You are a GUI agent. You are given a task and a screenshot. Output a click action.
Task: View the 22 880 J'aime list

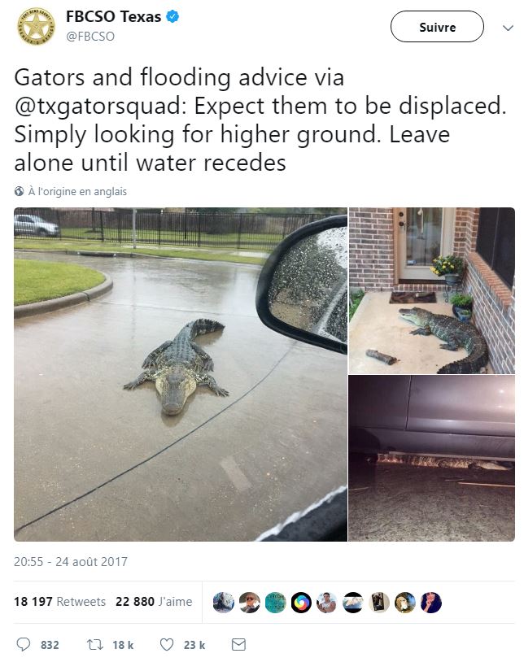tap(154, 601)
